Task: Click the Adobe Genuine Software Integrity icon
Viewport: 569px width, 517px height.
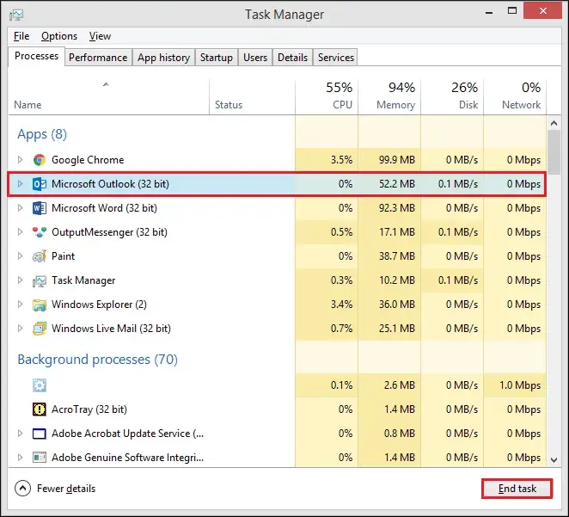Action: tap(40, 458)
